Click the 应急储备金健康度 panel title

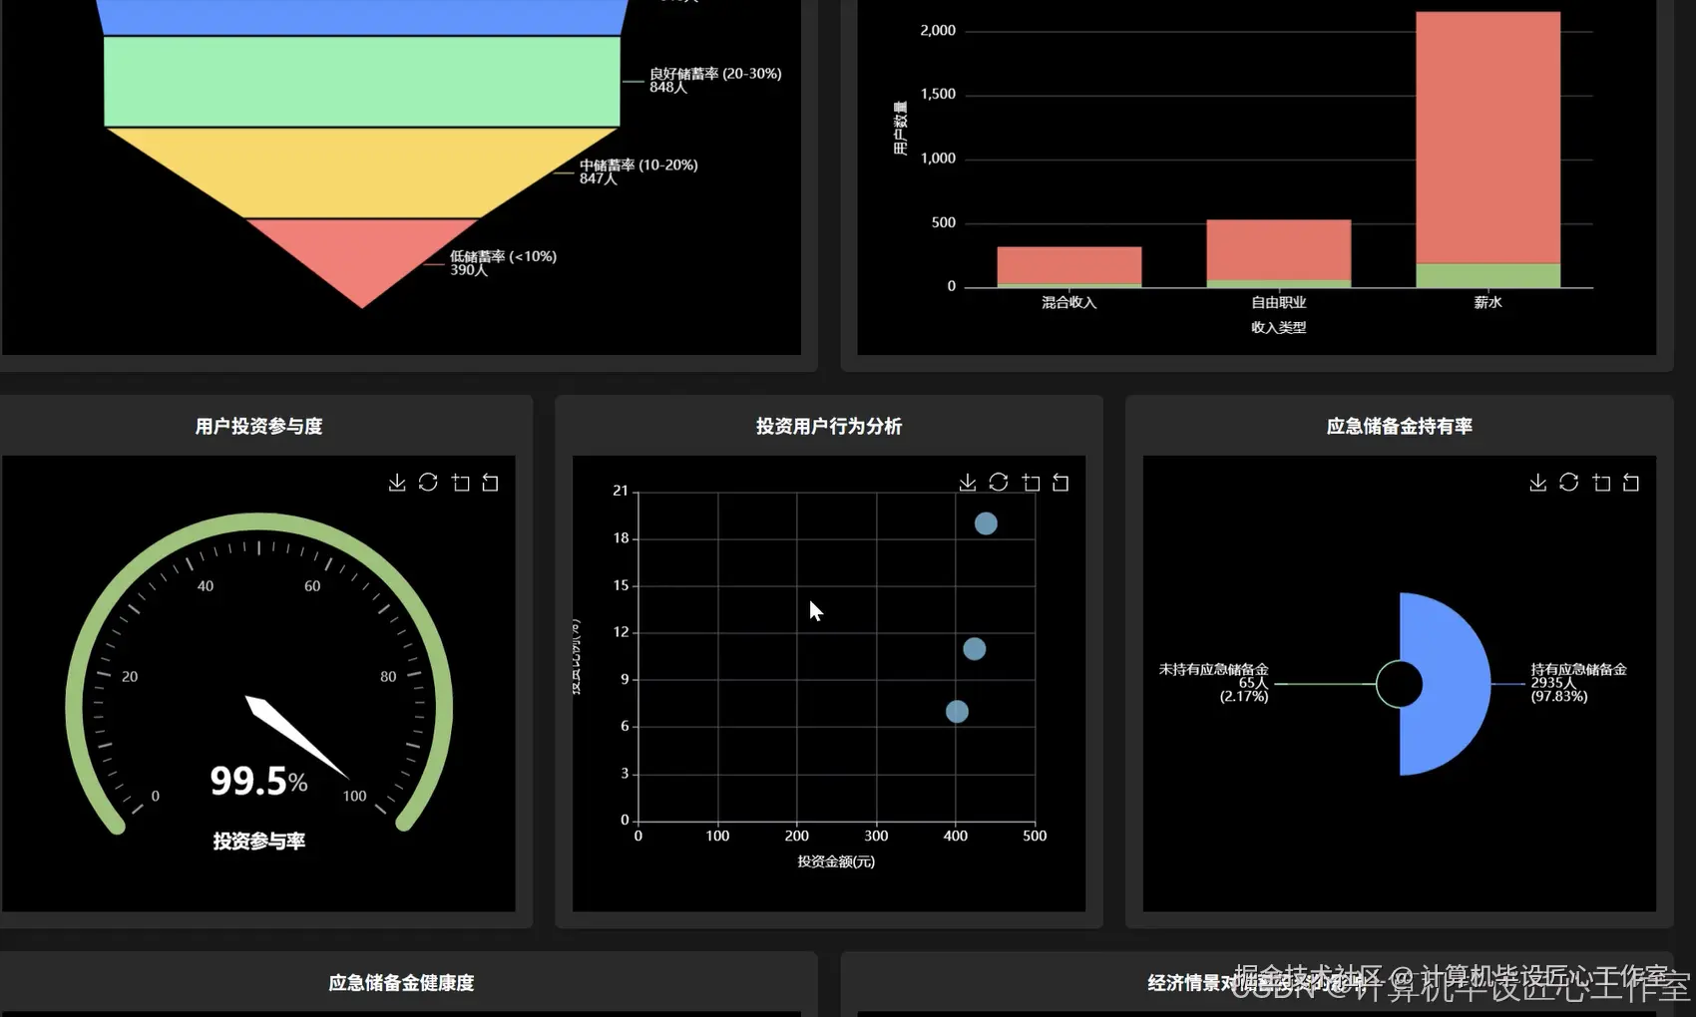tap(401, 983)
